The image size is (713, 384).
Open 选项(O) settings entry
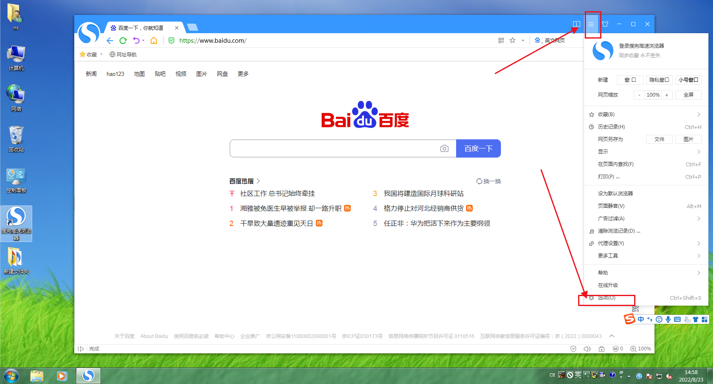[646, 298]
